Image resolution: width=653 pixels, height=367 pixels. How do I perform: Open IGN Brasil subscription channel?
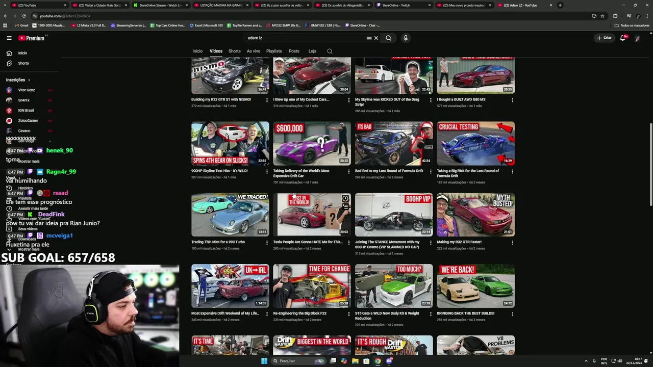click(29, 111)
